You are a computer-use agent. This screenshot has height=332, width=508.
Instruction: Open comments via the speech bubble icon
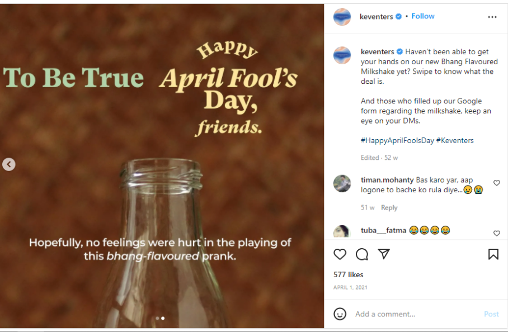pos(362,254)
